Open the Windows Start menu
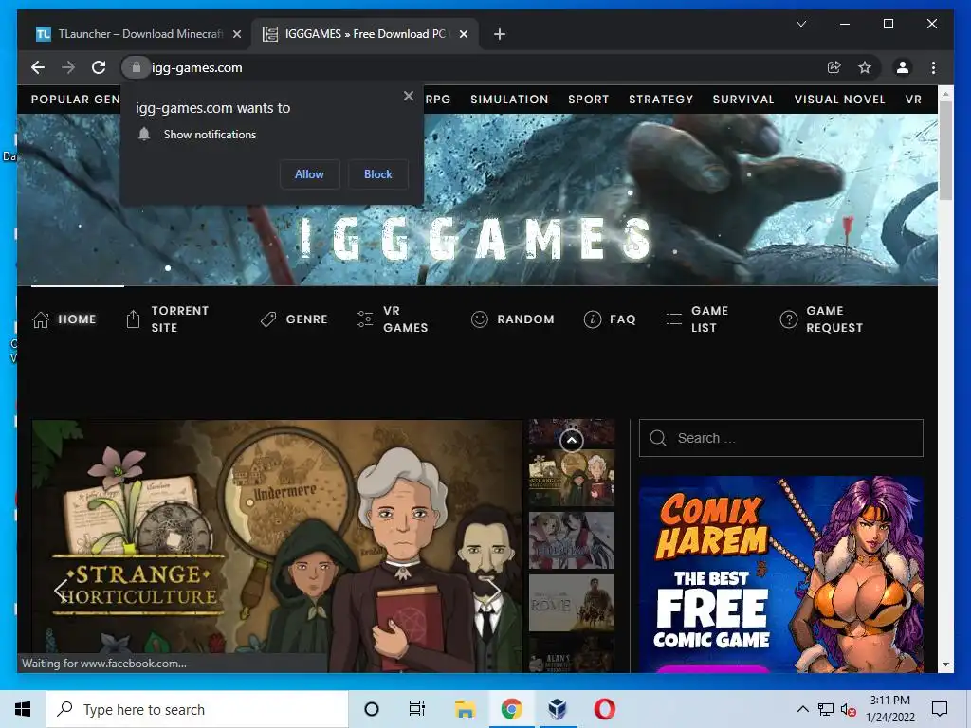971x728 pixels. 23,709
